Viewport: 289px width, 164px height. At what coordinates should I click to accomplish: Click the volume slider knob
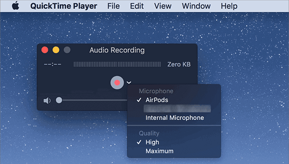point(59,100)
